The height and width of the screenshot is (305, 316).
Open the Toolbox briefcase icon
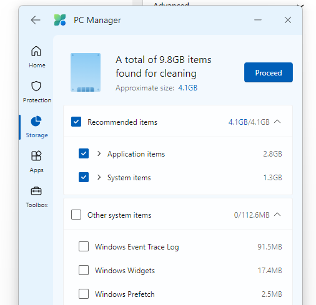pos(36,191)
